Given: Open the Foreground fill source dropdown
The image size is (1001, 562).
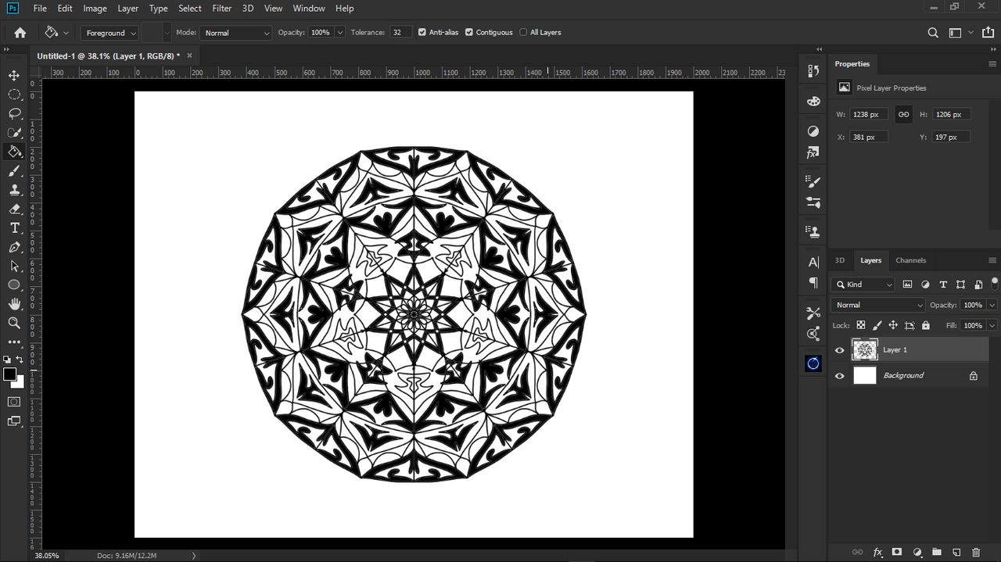Looking at the screenshot, I should click(x=109, y=33).
